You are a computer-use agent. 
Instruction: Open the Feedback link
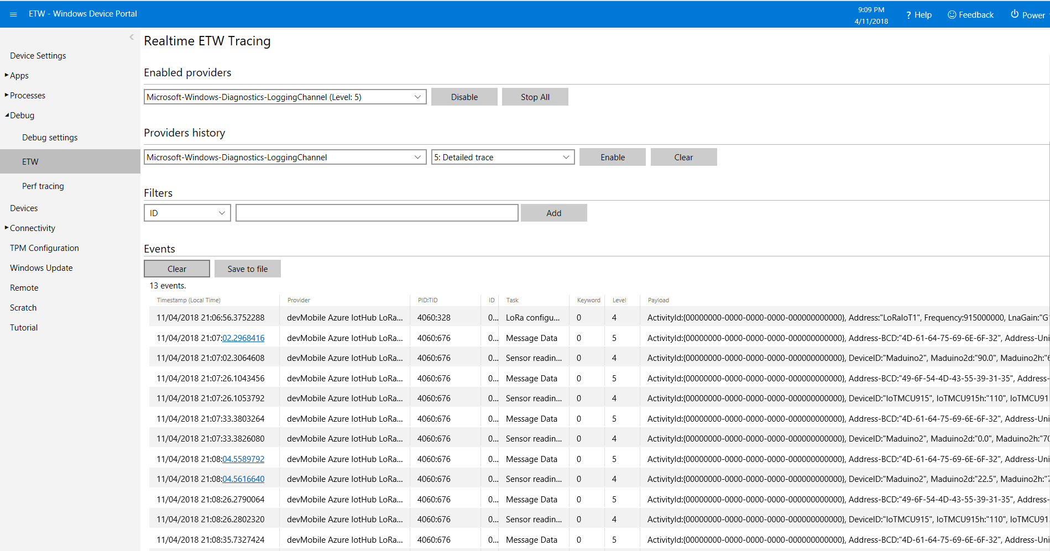tap(970, 15)
